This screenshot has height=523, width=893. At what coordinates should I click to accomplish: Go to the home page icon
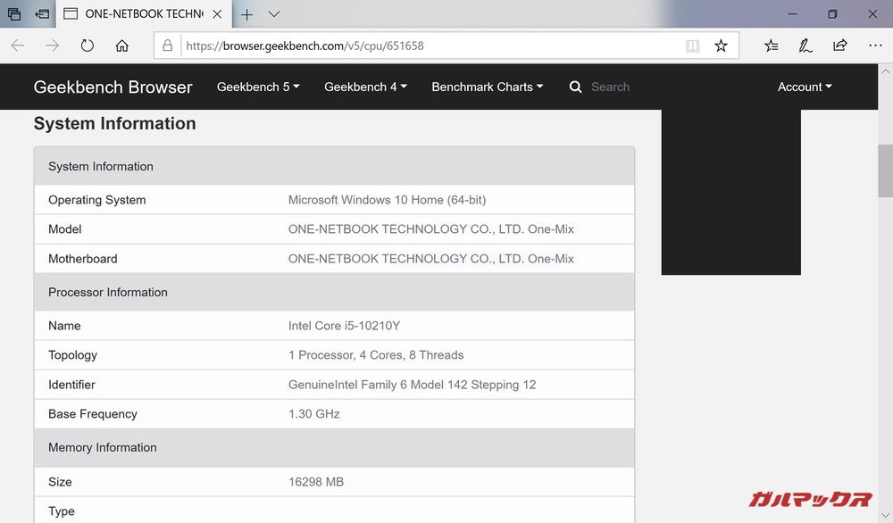122,46
